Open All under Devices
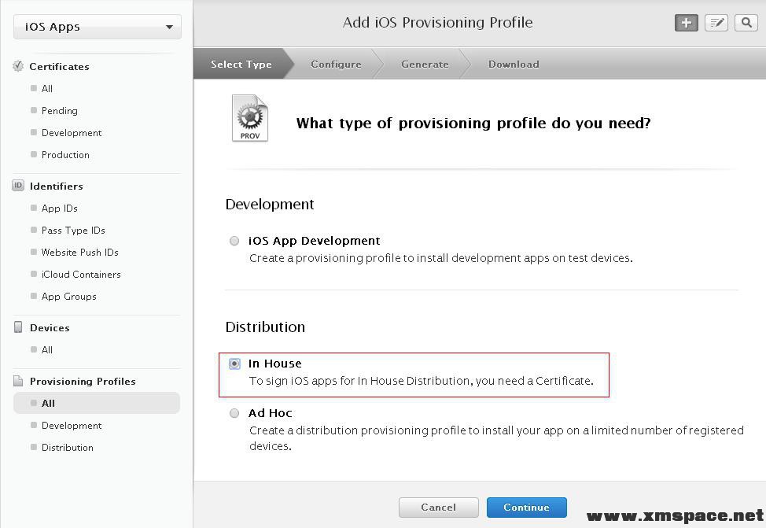 [47, 349]
